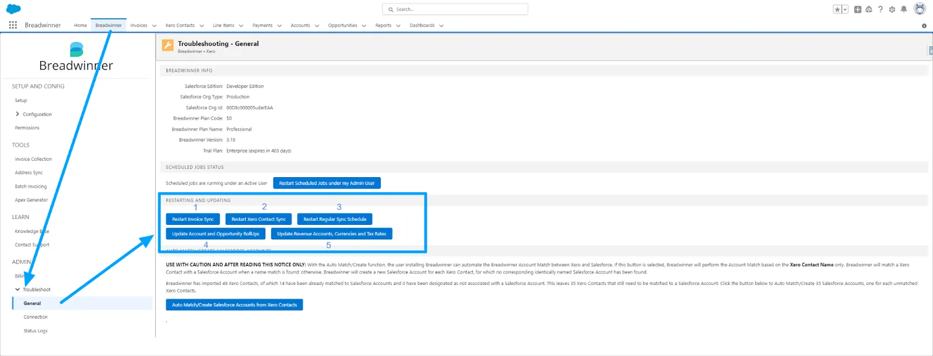
Task: Open the Payments tab dropdown chevron
Action: [279, 26]
